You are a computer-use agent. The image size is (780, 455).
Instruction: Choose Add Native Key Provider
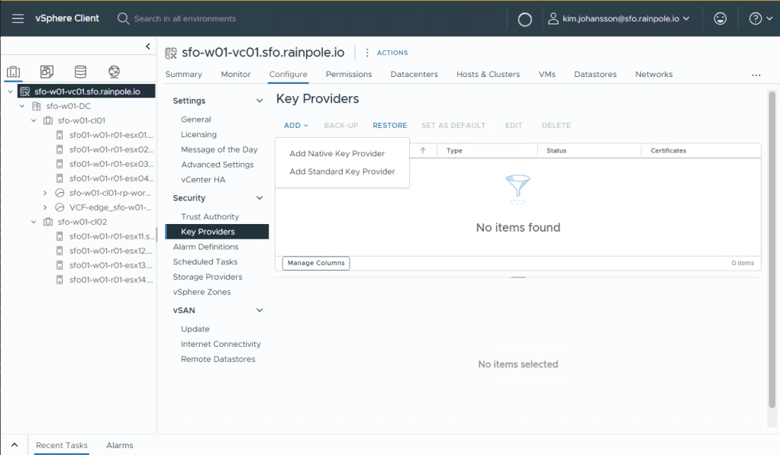pyautogui.click(x=337, y=154)
